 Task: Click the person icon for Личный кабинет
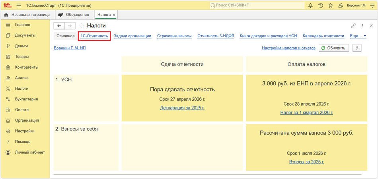(8, 152)
